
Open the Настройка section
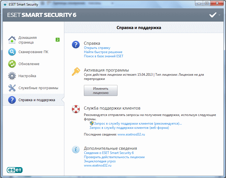[x=27, y=76]
